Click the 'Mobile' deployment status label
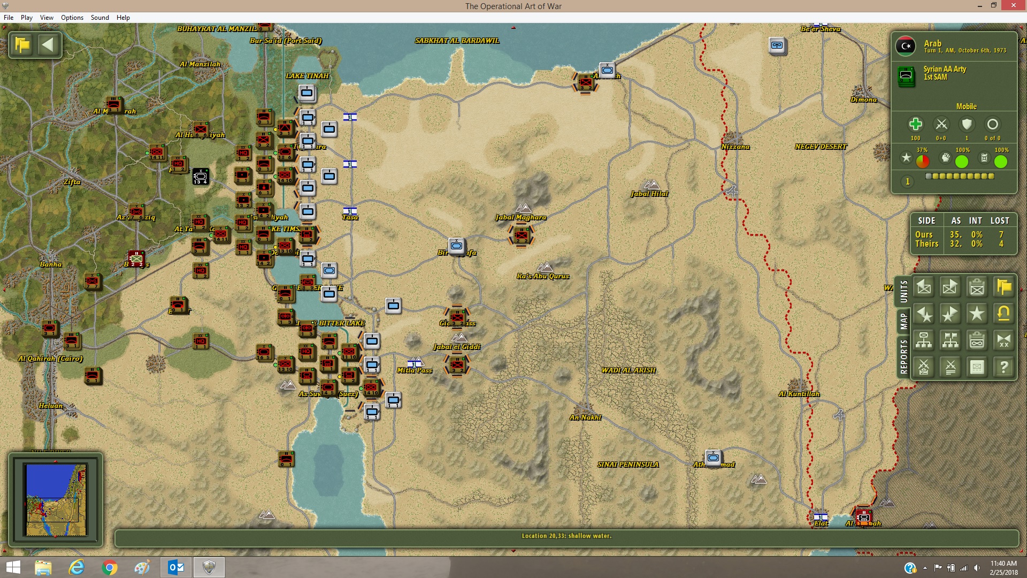1027x578 pixels. pos(966,107)
